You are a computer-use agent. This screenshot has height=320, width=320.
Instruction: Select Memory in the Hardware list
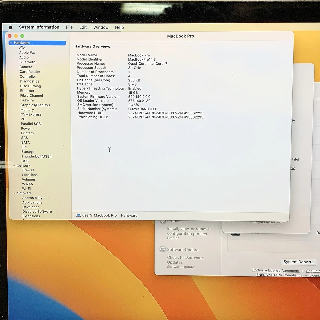pyautogui.click(x=27, y=109)
